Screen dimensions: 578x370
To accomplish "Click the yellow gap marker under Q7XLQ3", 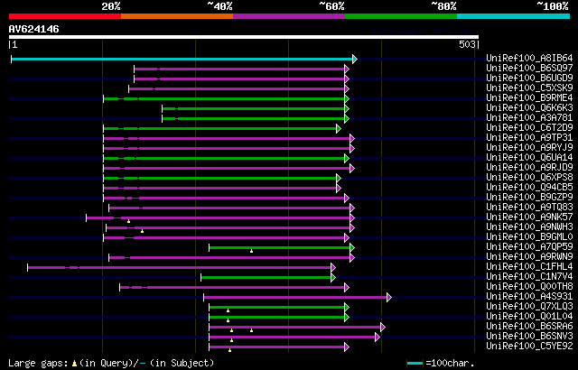I will [228, 310].
